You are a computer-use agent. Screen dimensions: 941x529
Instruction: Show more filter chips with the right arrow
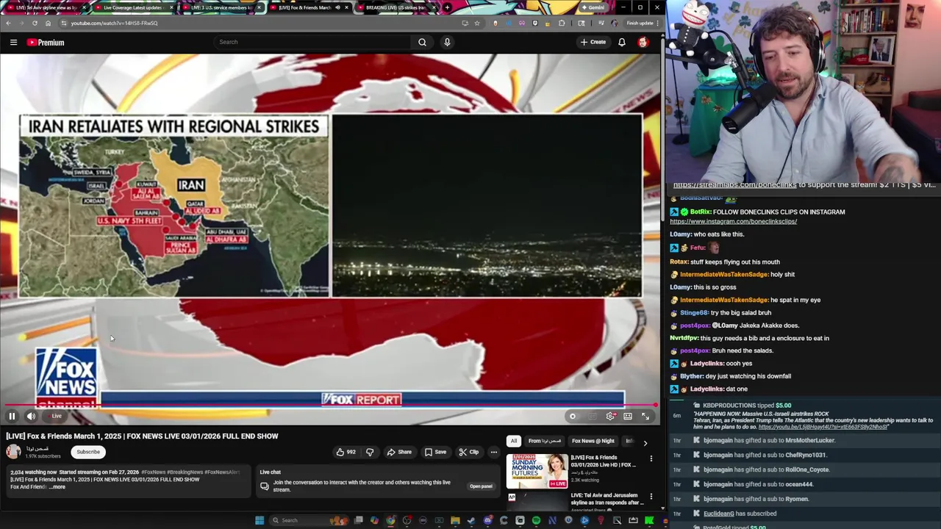[x=645, y=443]
